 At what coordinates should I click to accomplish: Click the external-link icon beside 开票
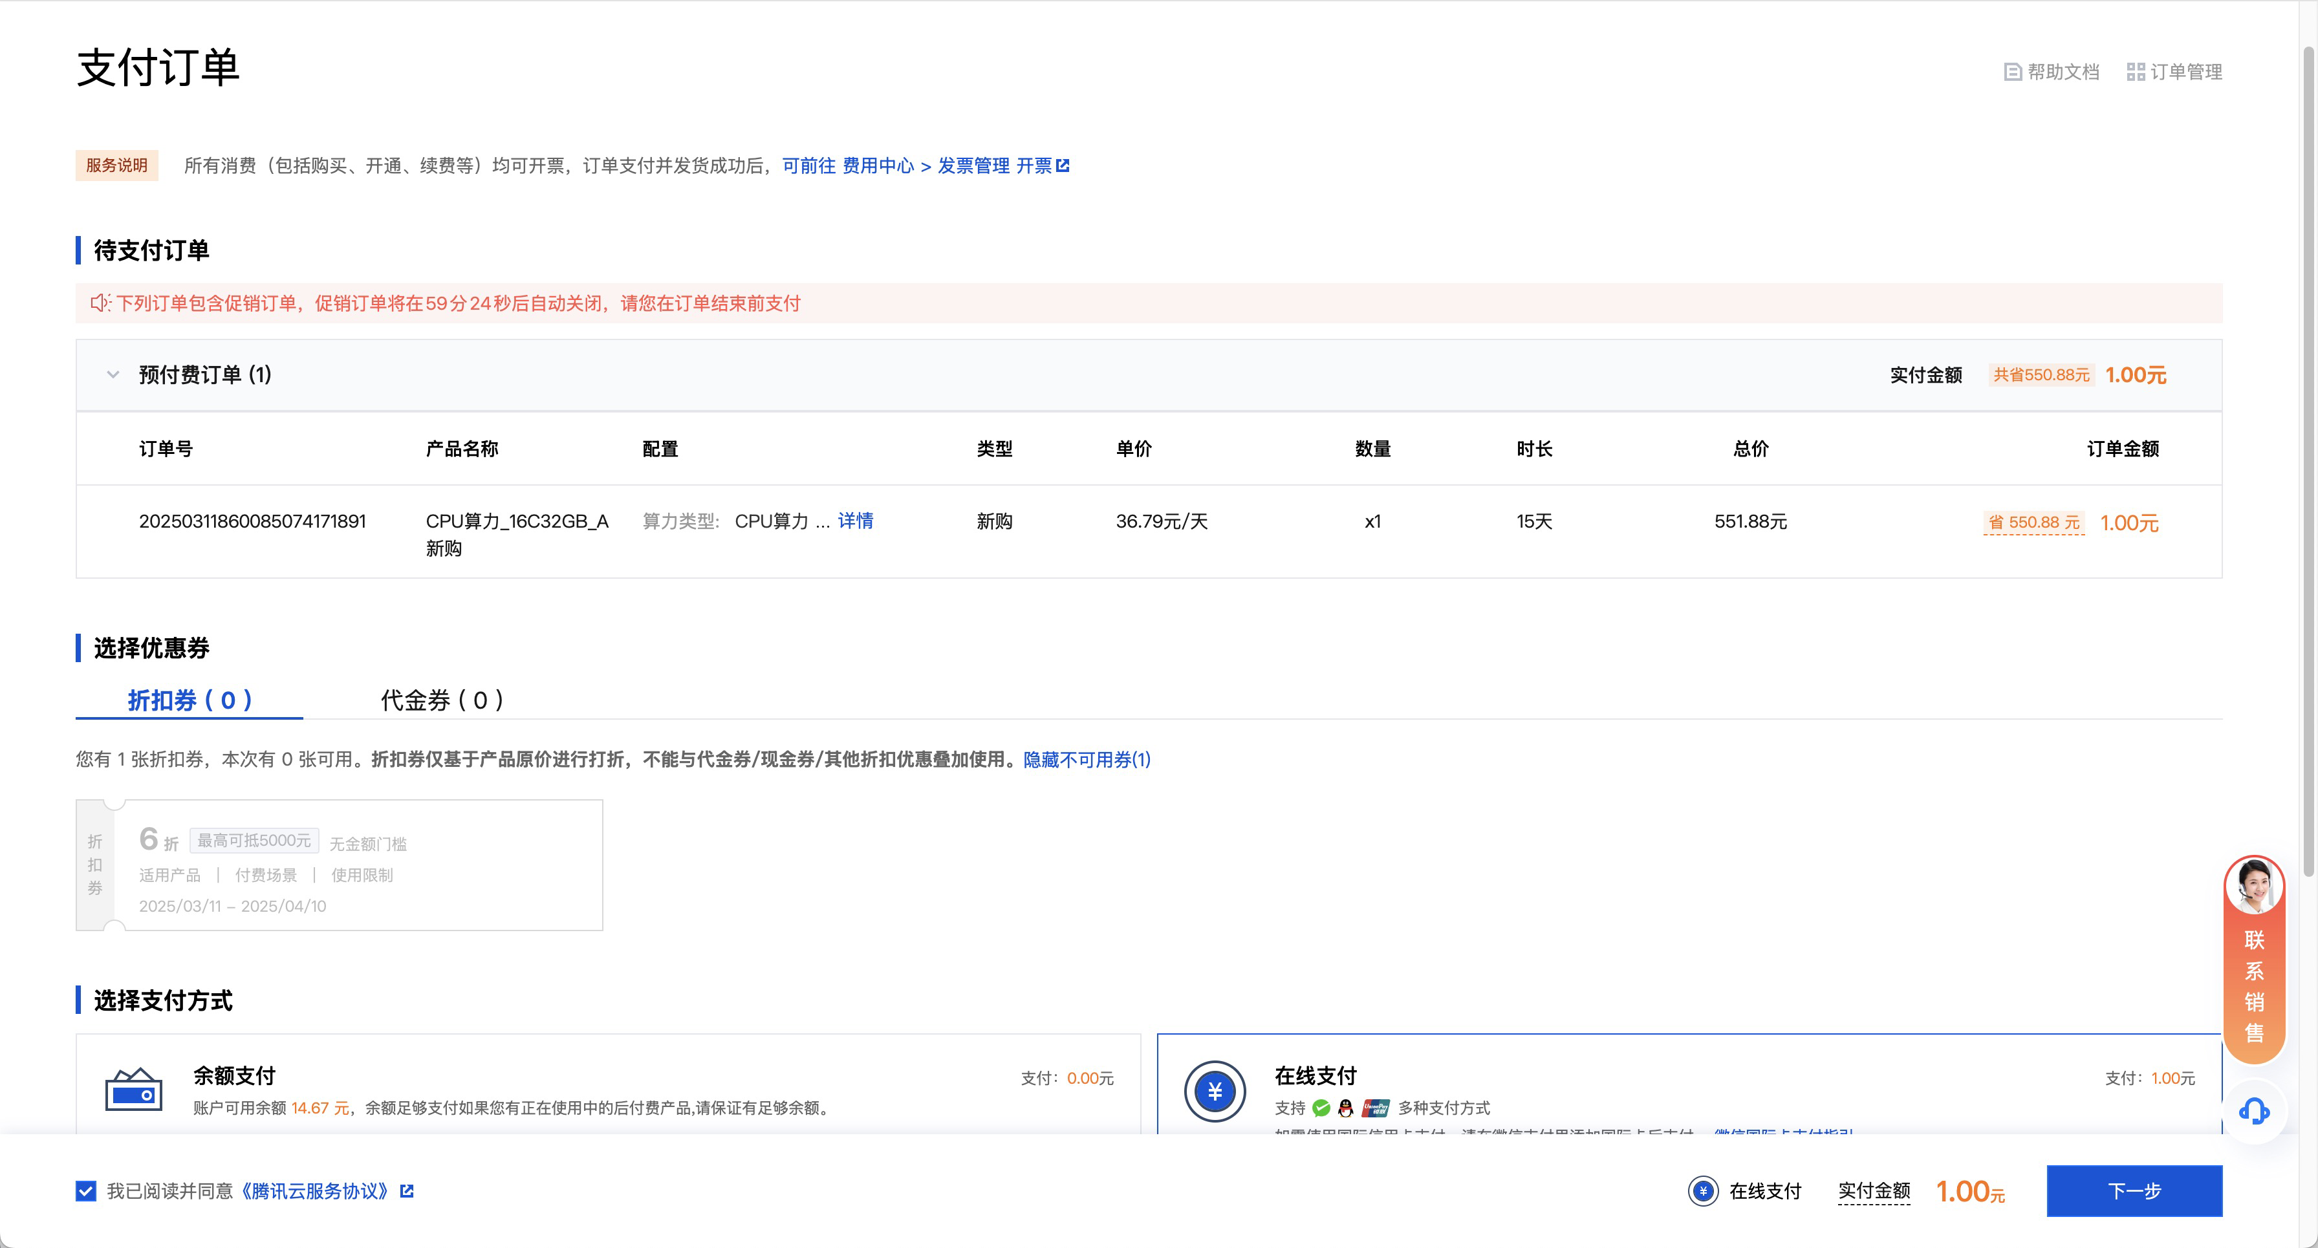pyautogui.click(x=1063, y=166)
